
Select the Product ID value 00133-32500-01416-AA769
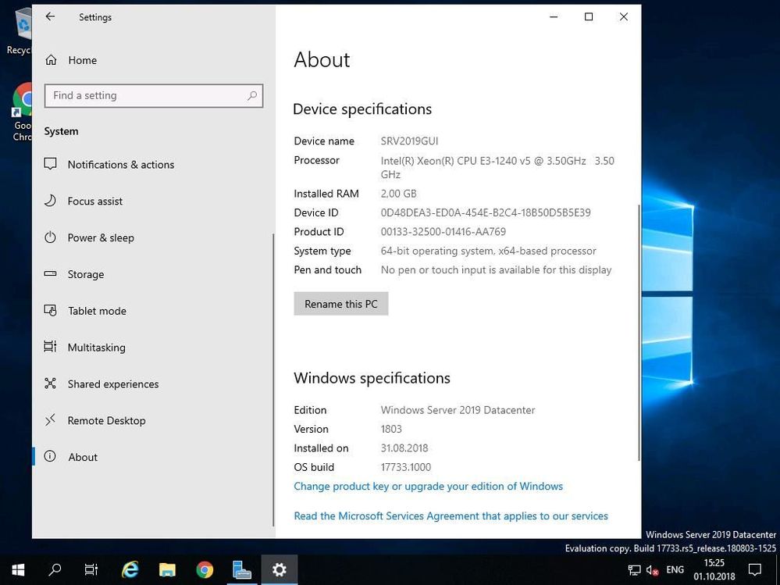443,232
